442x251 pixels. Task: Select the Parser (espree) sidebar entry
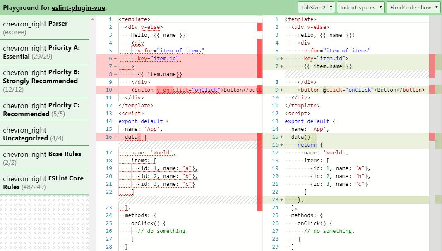pyautogui.click(x=41, y=28)
